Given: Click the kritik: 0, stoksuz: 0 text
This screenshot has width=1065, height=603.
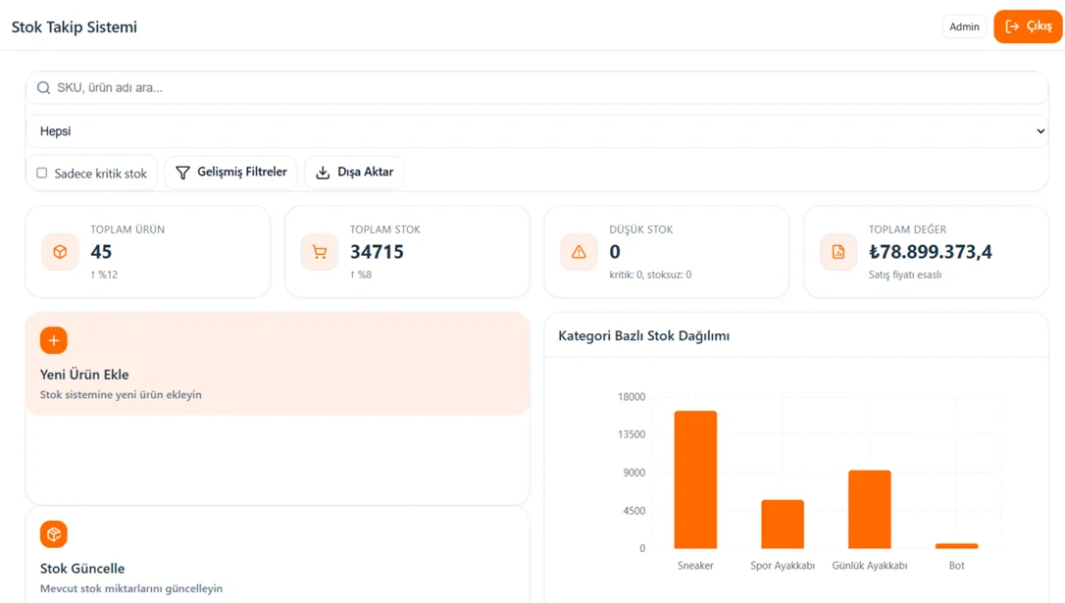Looking at the screenshot, I should (650, 275).
